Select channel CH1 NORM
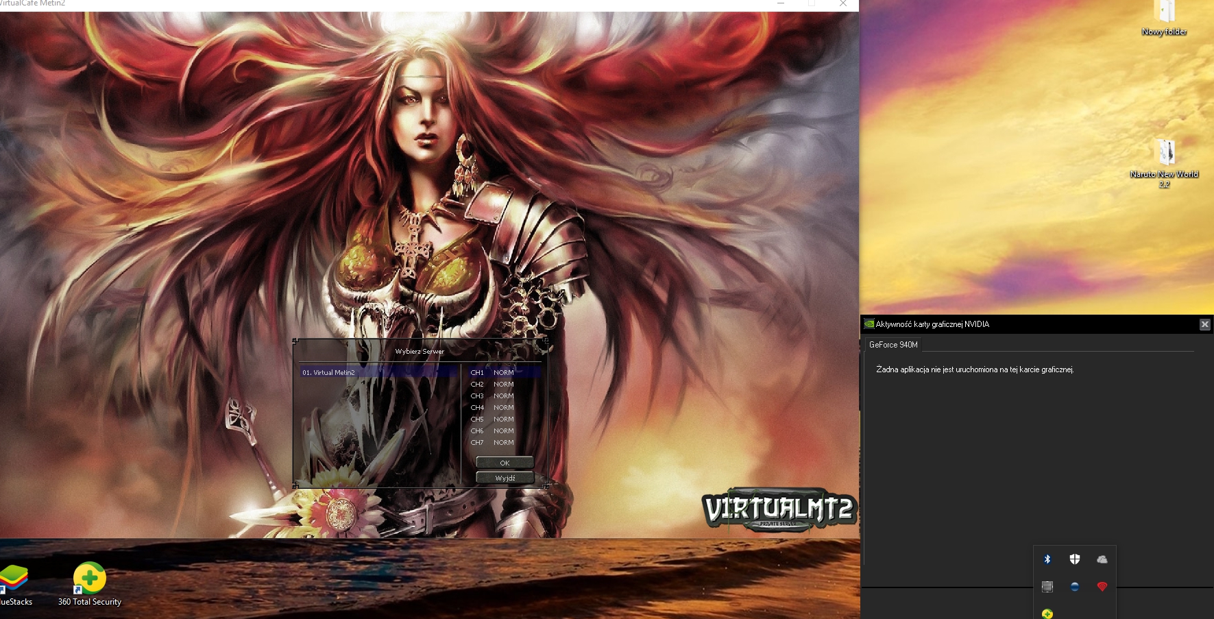The image size is (1214, 619). click(x=505, y=372)
